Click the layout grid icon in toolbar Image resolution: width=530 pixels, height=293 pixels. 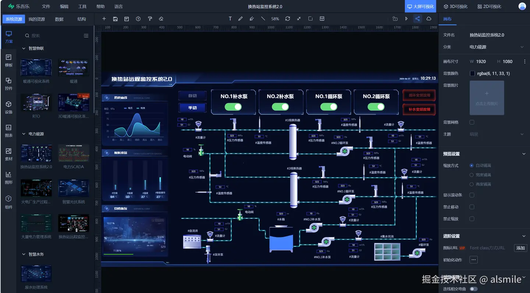322,19
